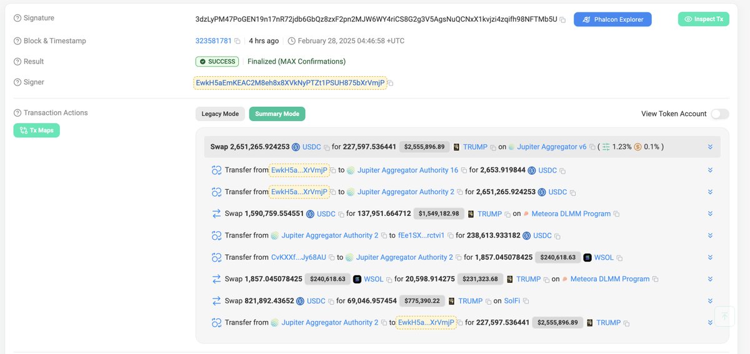Expand the 1,590,759.554551 USDC swap row
The height and width of the screenshot is (354, 750).
[x=710, y=214]
